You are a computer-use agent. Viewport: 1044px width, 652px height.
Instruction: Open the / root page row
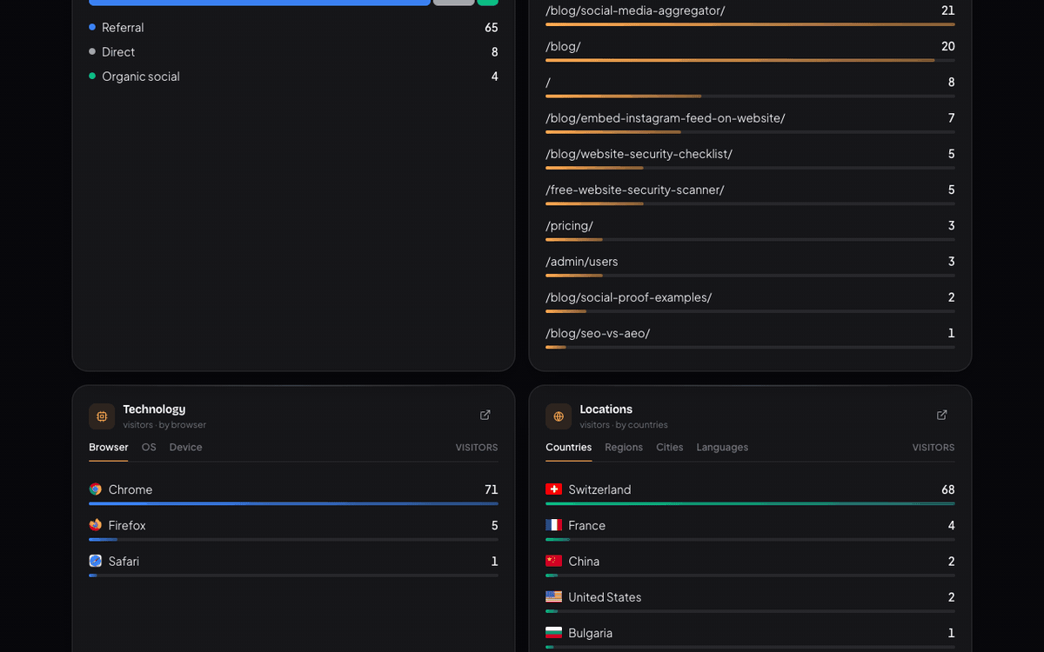coord(750,85)
